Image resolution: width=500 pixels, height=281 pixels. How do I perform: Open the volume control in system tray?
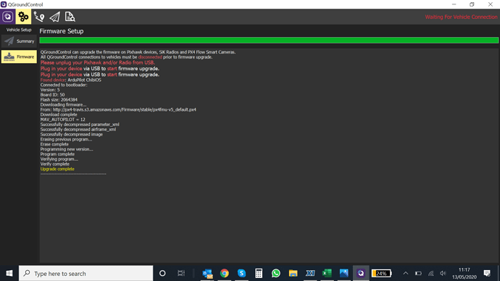[443, 273]
